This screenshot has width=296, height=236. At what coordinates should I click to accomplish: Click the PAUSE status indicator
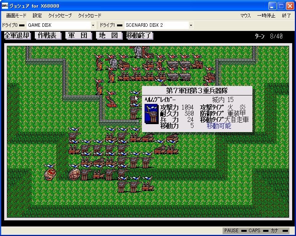point(236,231)
